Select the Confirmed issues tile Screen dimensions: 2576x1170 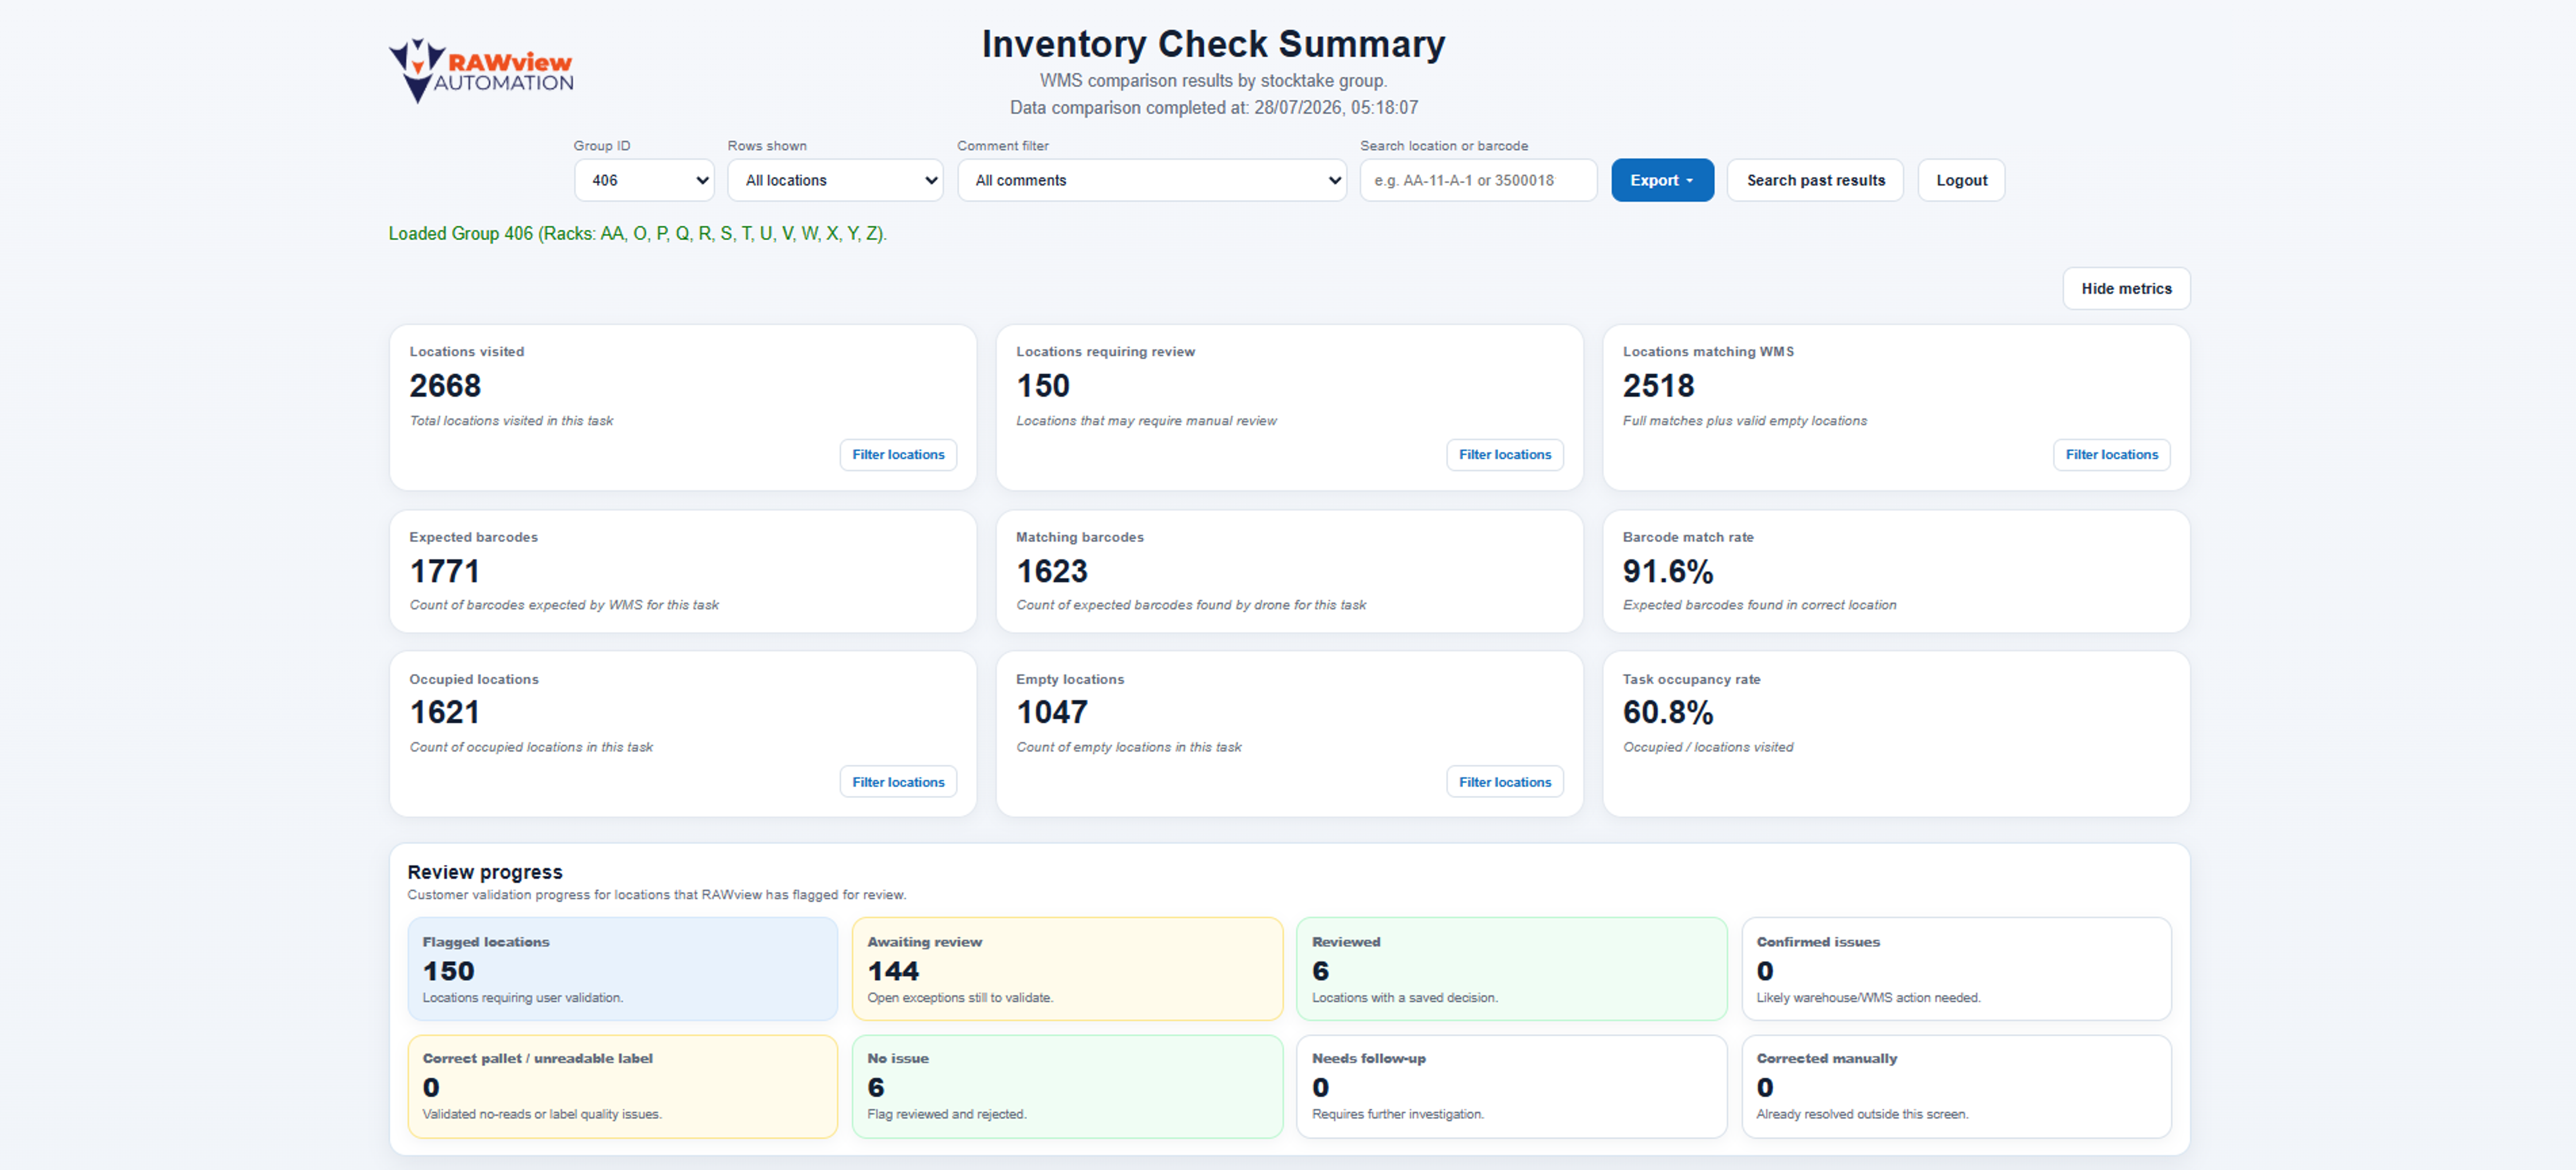click(1956, 968)
